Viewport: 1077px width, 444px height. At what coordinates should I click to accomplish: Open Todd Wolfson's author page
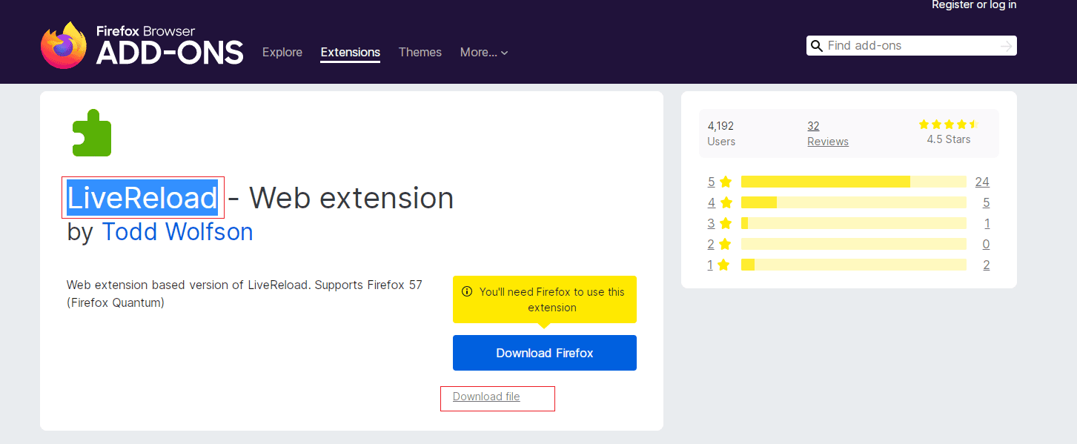(177, 232)
